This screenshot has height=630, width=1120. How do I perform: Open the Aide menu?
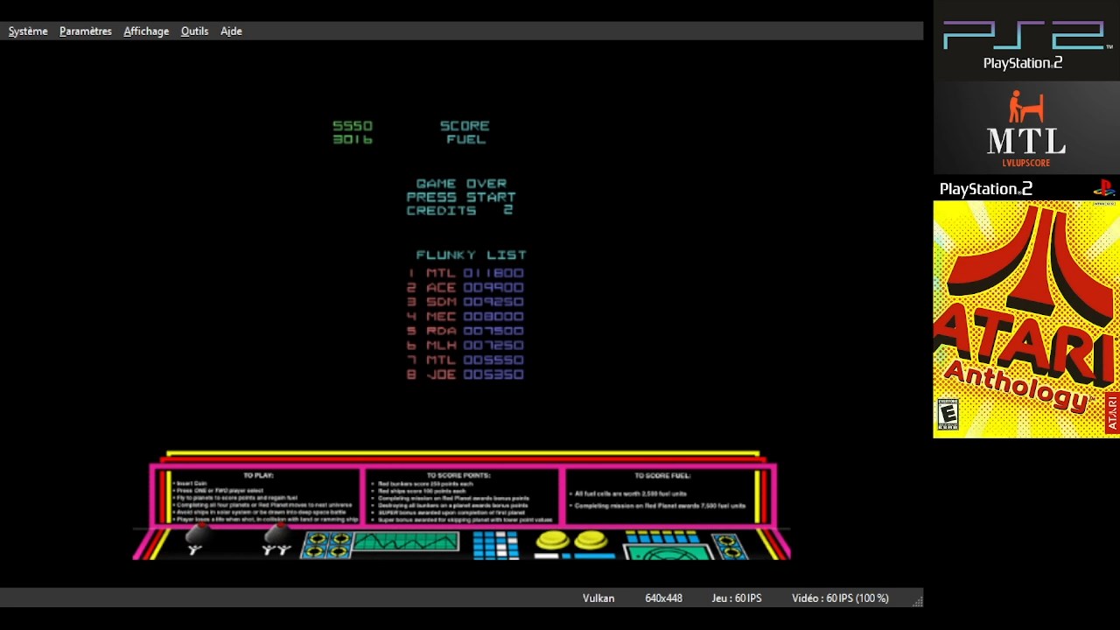pos(231,31)
